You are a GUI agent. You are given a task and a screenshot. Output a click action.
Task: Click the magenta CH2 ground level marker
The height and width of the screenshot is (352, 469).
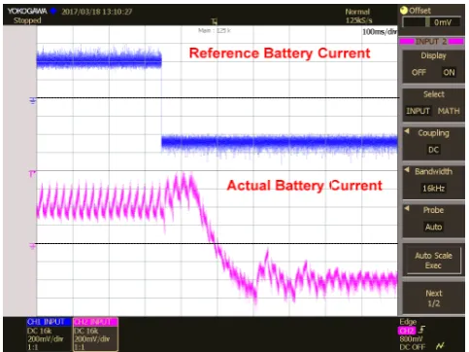(33, 247)
